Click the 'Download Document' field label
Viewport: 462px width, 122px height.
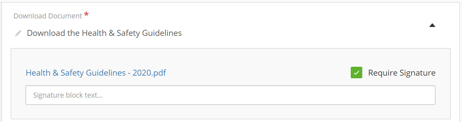pyautogui.click(x=48, y=16)
